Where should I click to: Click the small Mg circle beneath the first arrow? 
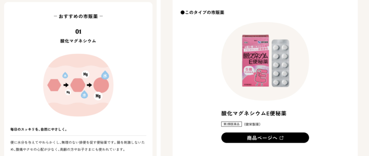[68, 92]
